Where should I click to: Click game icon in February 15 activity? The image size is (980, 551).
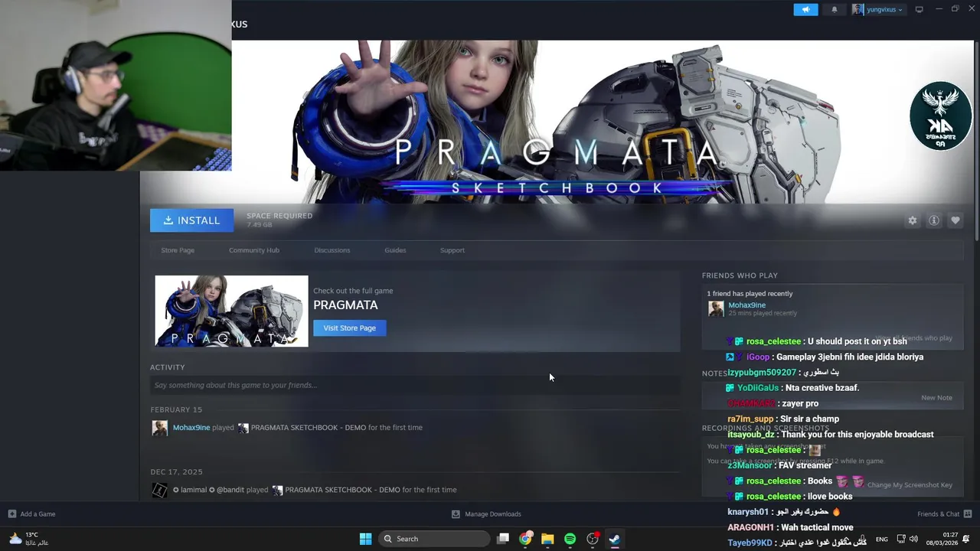[x=243, y=428]
